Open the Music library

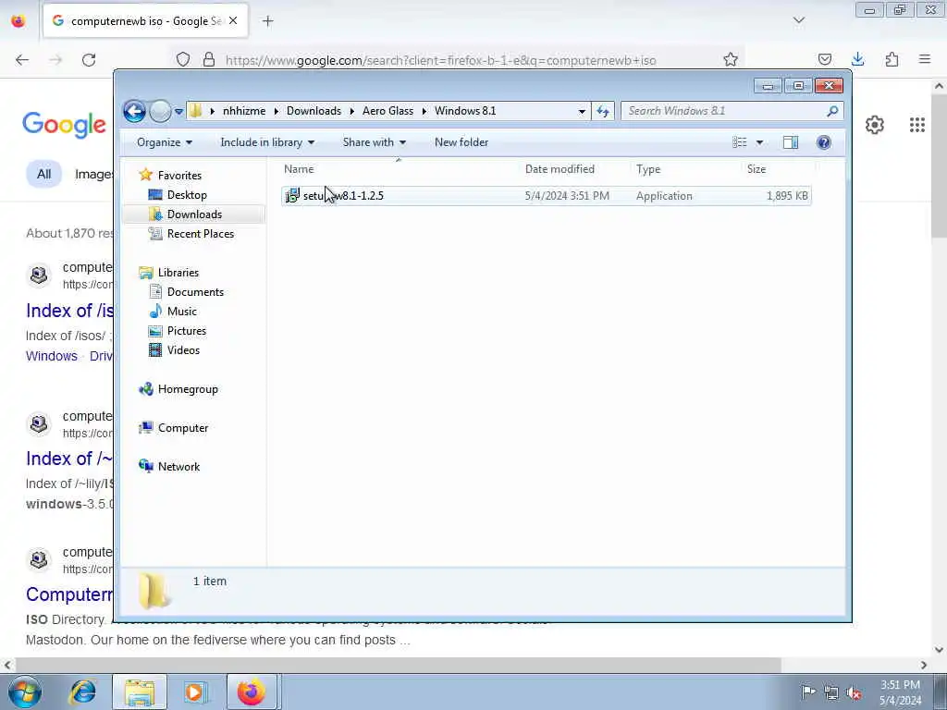click(x=182, y=312)
